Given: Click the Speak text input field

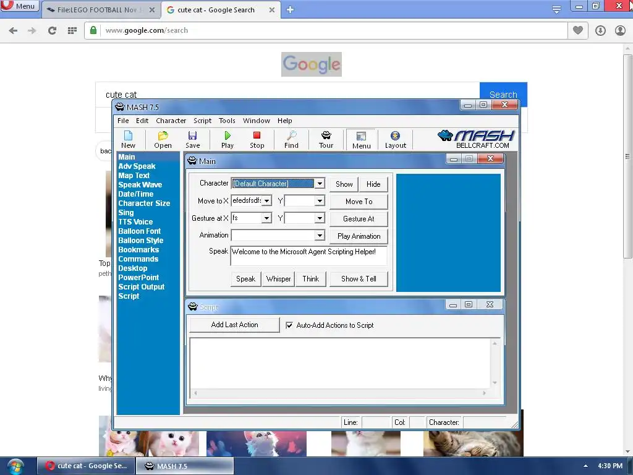Looking at the screenshot, I should coord(309,255).
